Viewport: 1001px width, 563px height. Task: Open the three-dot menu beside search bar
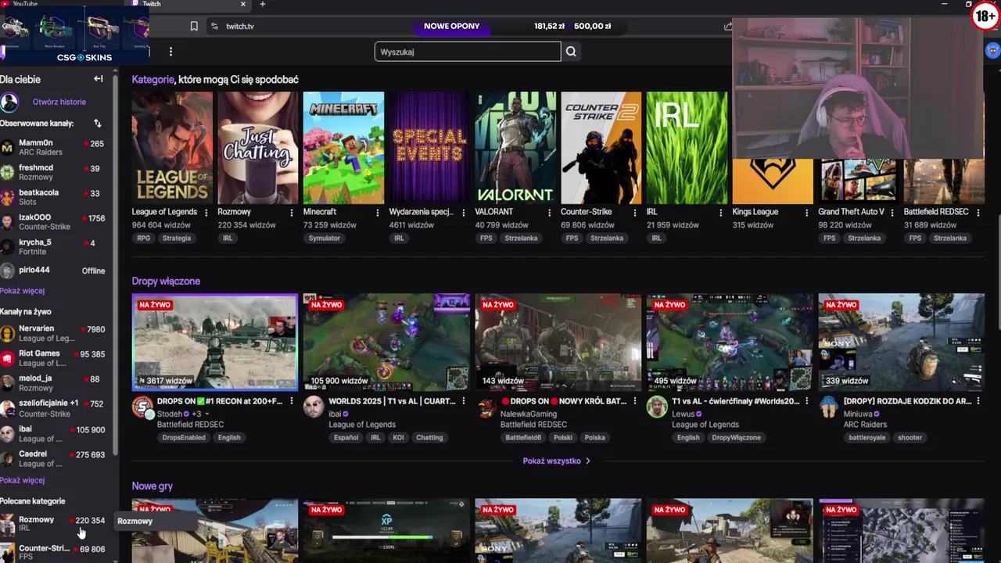tap(170, 52)
